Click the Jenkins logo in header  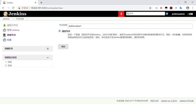tap(15, 14)
